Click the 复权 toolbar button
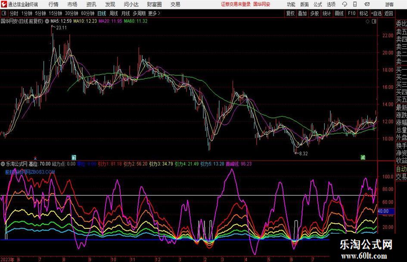Viewport: 407px width, 262px height. [x=290, y=13]
